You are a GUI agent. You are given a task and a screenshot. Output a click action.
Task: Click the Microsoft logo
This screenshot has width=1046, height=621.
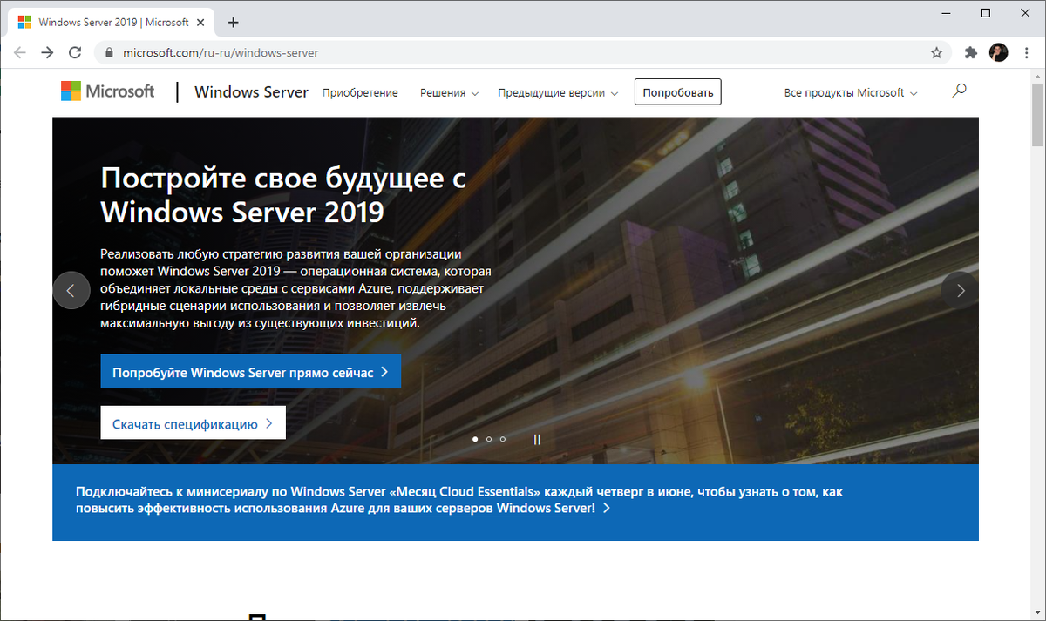pyautogui.click(x=107, y=91)
